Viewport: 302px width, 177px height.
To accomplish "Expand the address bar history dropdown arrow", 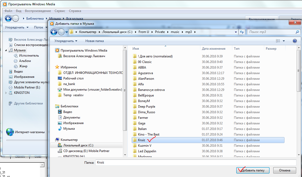I will pyautogui.click(x=236, y=32).
